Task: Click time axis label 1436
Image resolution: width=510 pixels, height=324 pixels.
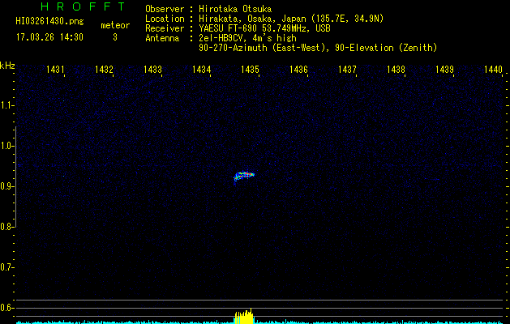Action: click(298, 70)
